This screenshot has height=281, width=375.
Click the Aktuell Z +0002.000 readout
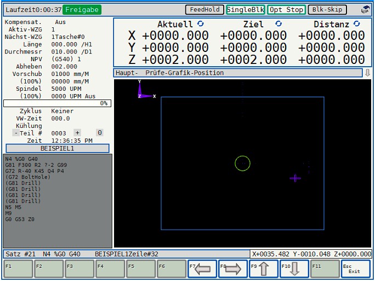pos(175,60)
